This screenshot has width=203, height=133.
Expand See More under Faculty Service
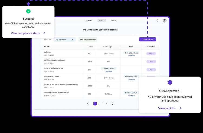[109, 71]
